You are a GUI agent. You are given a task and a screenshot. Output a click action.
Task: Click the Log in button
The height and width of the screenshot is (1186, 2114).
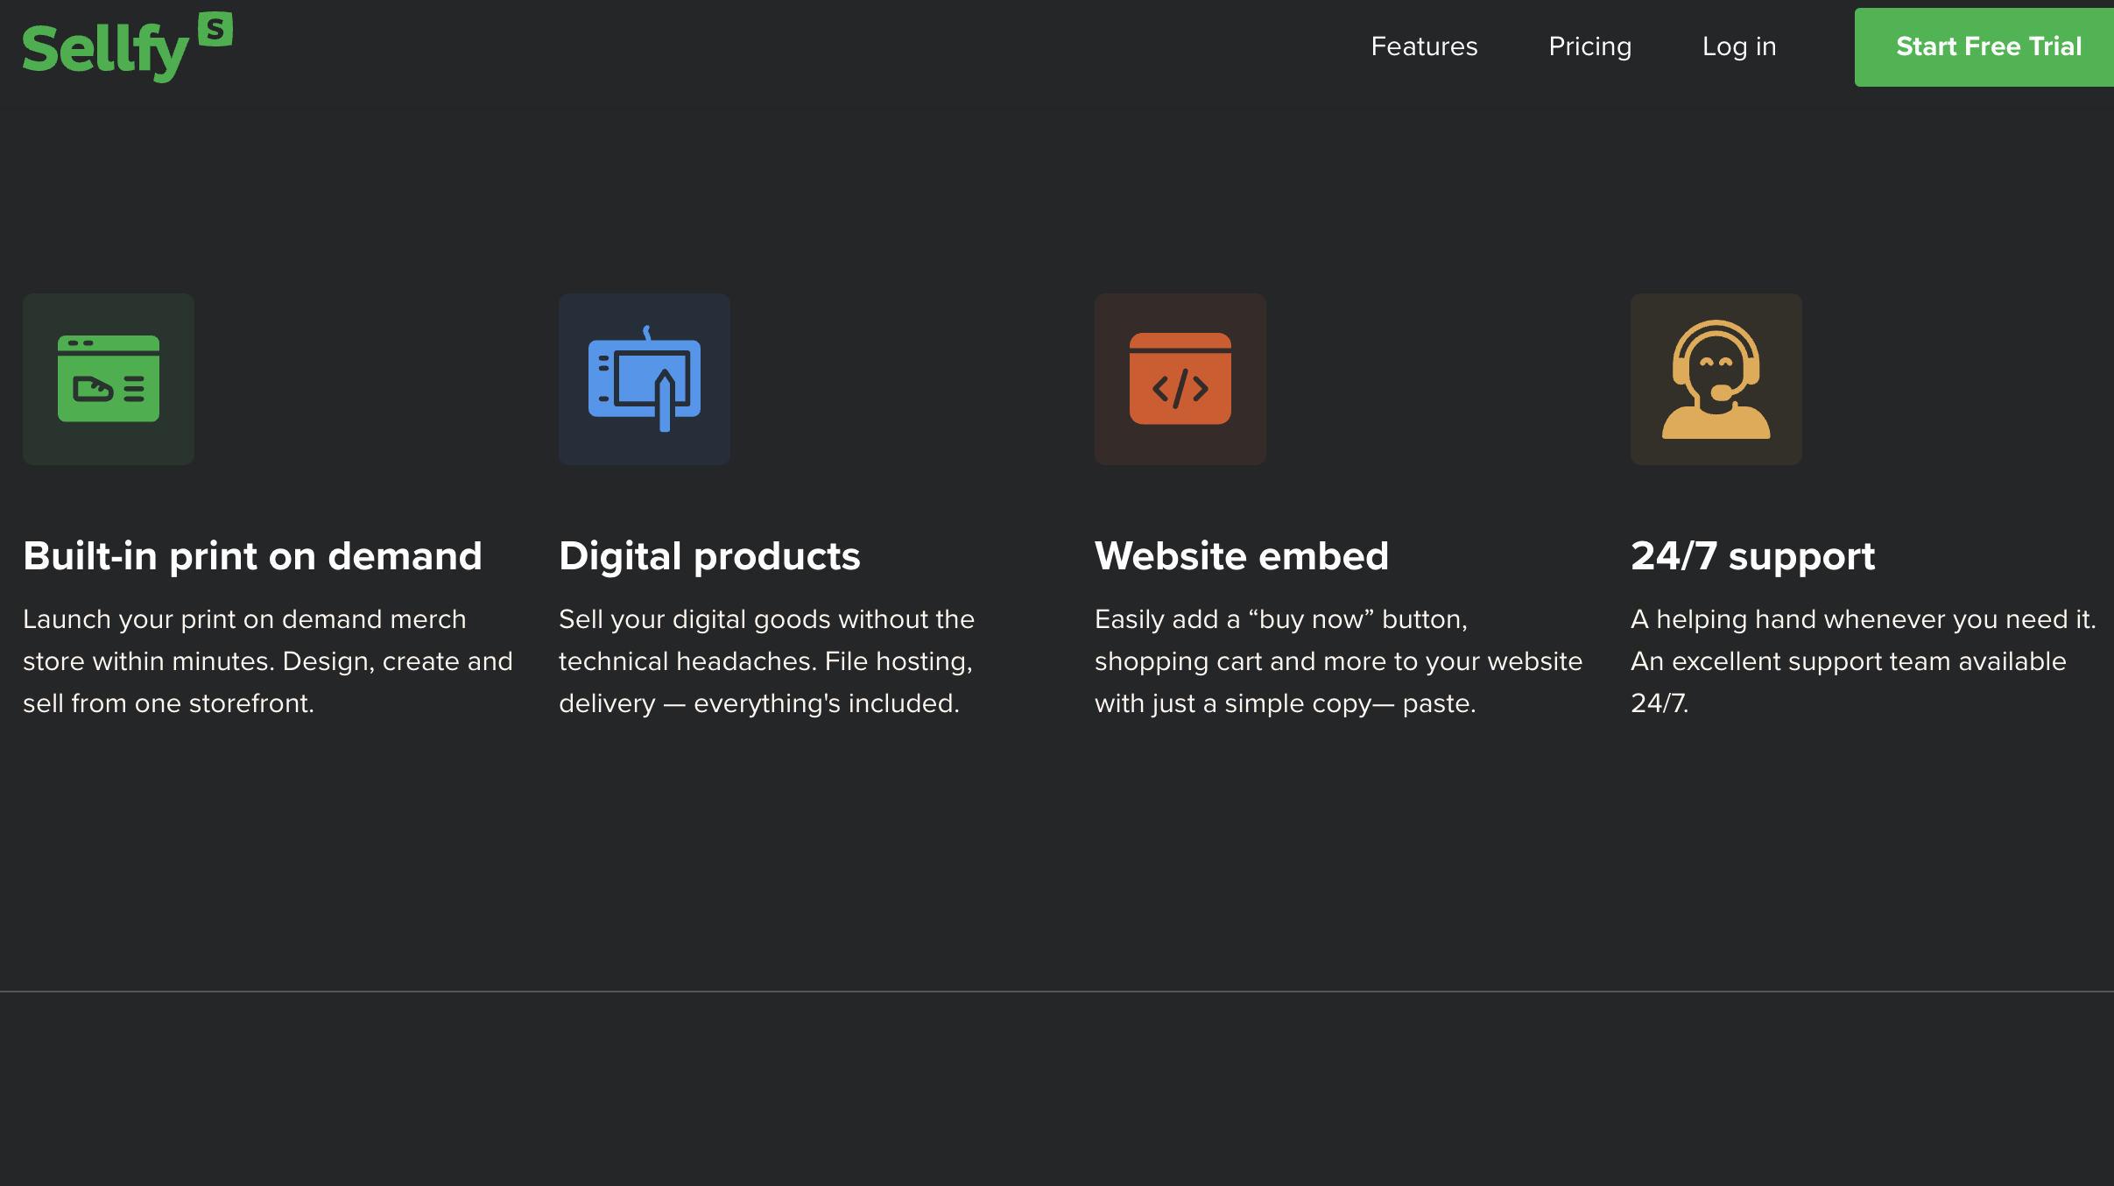tap(1739, 46)
